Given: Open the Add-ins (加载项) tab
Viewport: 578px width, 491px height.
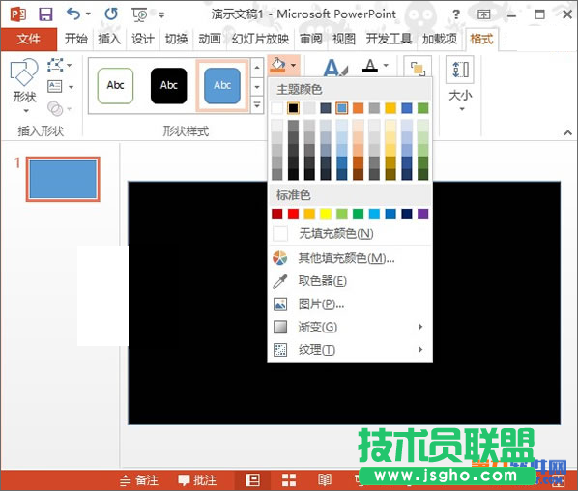Looking at the screenshot, I should coord(440,39).
